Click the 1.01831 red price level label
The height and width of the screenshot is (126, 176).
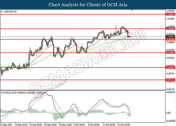170,14
